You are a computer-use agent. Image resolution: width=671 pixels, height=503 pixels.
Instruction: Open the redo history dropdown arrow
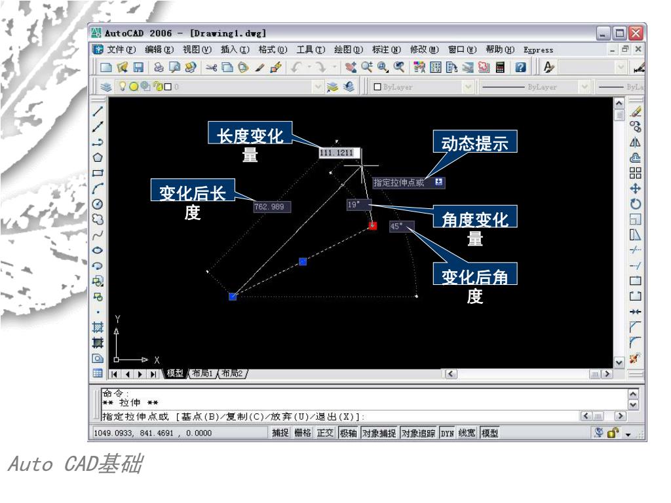(x=334, y=67)
